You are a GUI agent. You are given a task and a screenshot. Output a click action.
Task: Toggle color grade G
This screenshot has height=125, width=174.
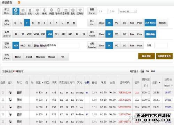click(x=33, y=23)
